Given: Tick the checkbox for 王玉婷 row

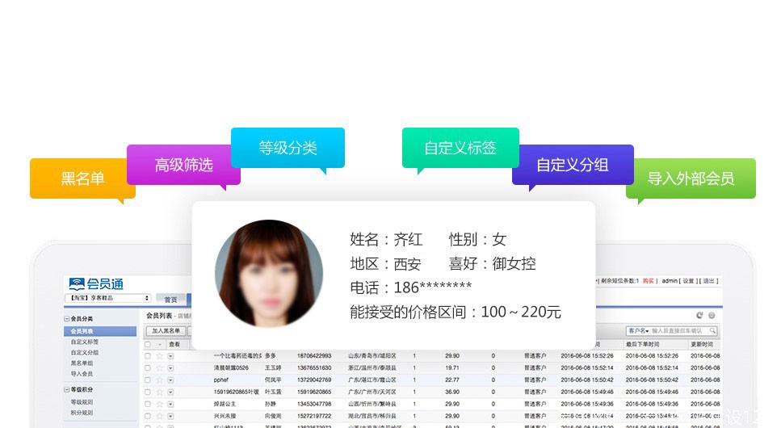Looking at the screenshot, I should click(148, 368).
